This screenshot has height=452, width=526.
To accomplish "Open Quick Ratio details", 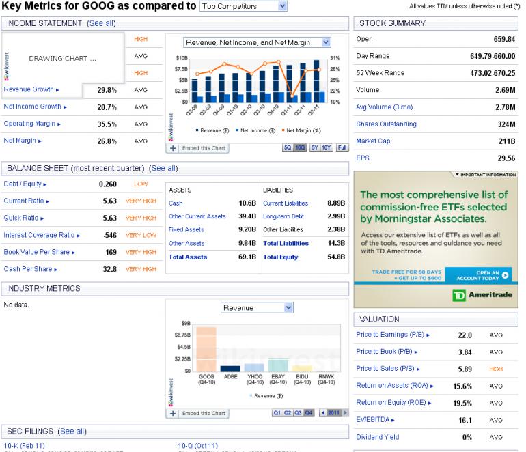I will click(23, 218).
